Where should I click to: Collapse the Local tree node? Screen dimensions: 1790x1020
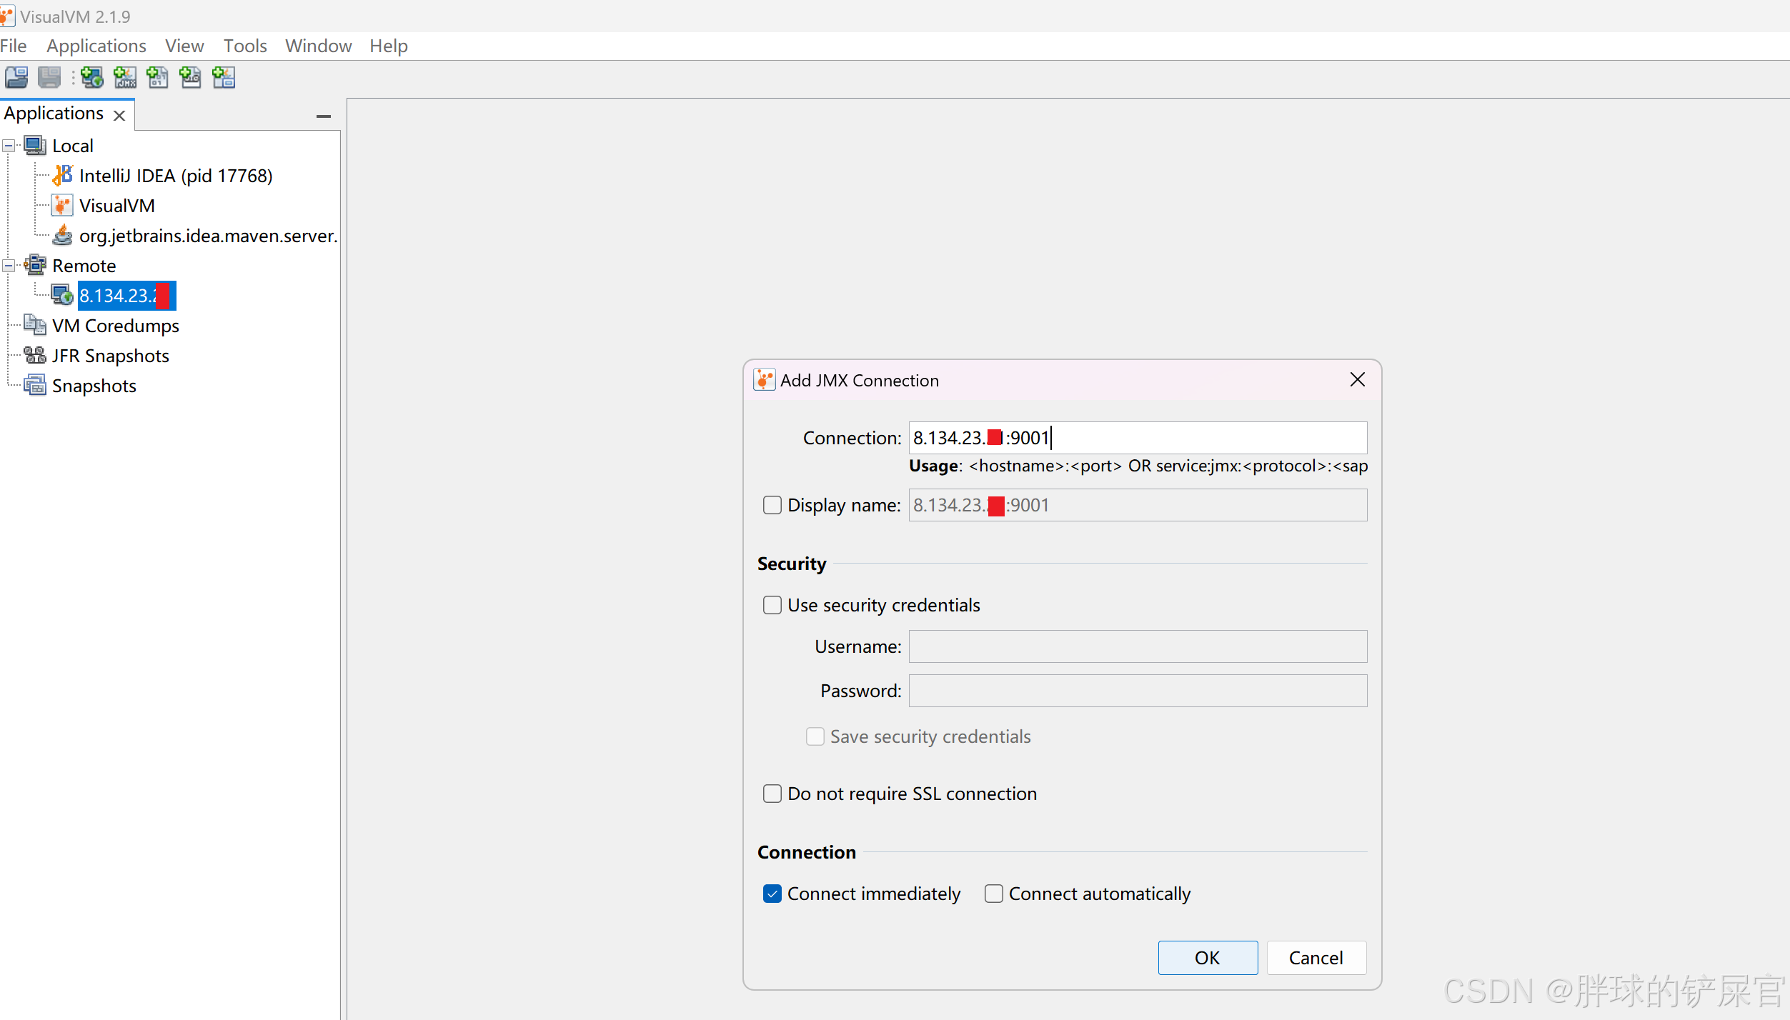[9, 146]
